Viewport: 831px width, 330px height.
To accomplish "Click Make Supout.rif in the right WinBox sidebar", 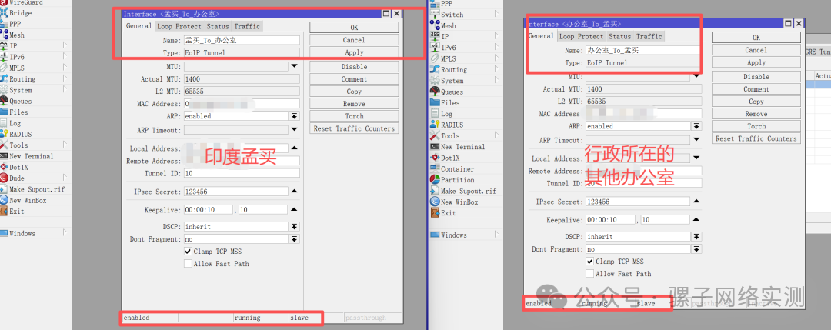I will click(469, 192).
